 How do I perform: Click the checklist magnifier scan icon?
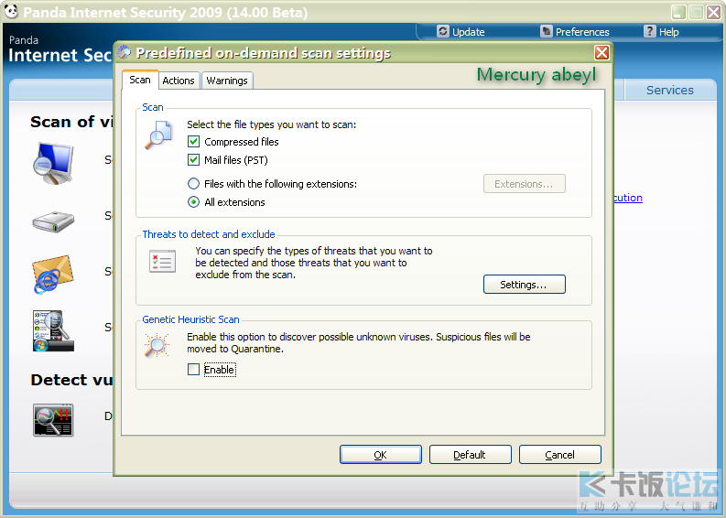point(53,331)
